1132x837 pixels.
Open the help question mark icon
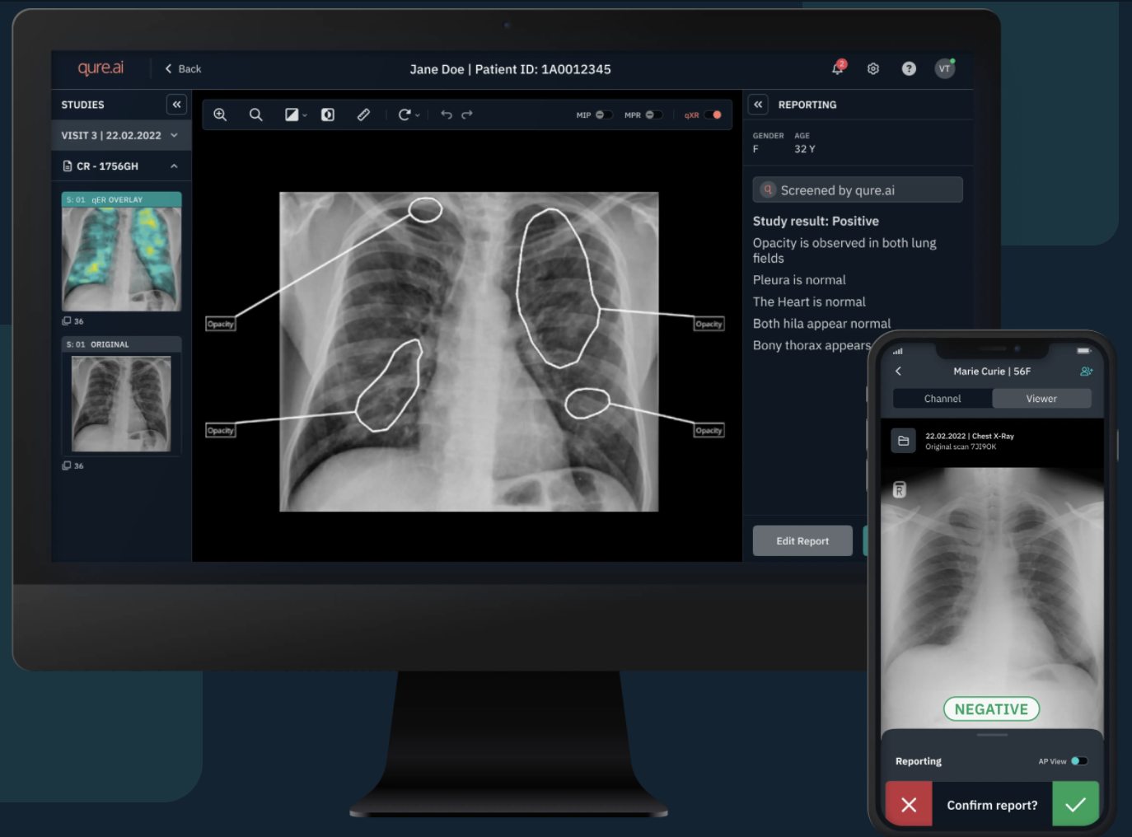click(x=909, y=68)
